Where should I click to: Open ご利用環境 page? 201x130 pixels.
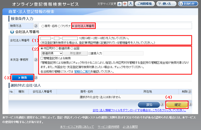click(144, 4)
